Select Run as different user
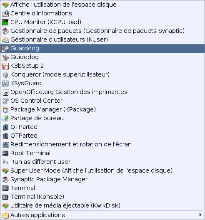This screenshot has height=220, width=205. pos(102,162)
